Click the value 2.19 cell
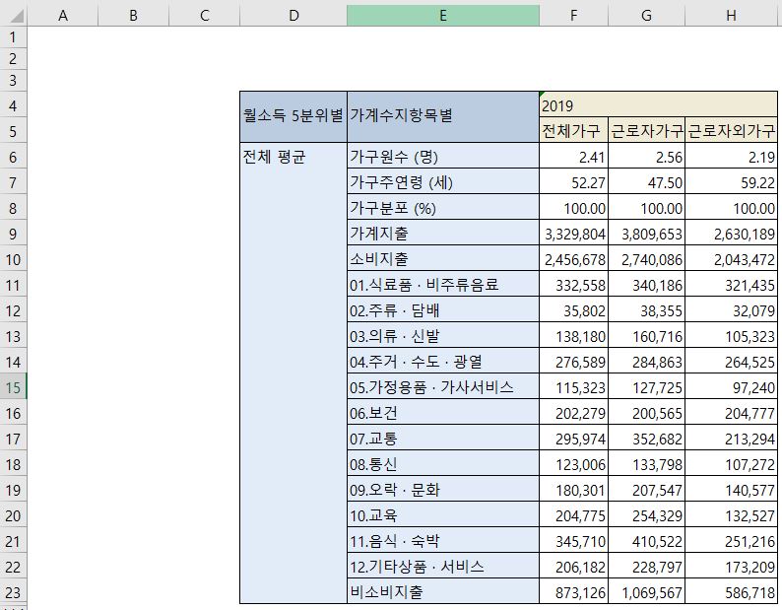This screenshot has height=610, width=782. click(731, 157)
